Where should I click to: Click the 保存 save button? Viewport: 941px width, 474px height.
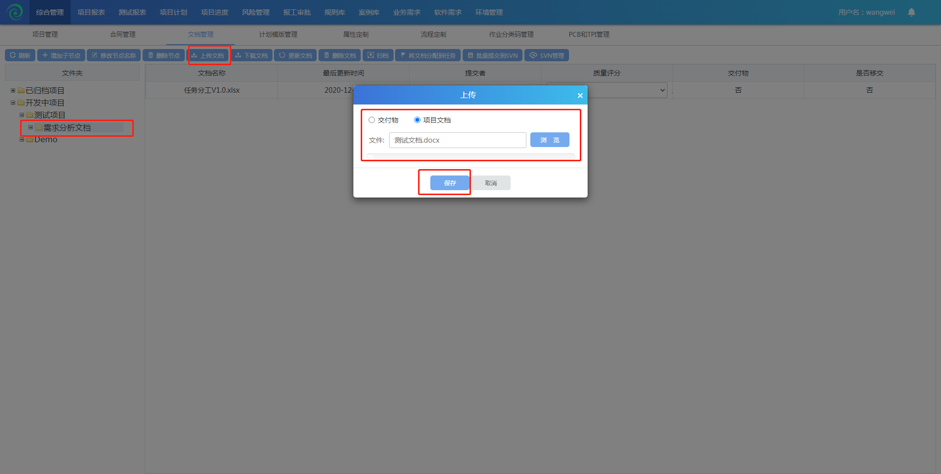tap(450, 183)
